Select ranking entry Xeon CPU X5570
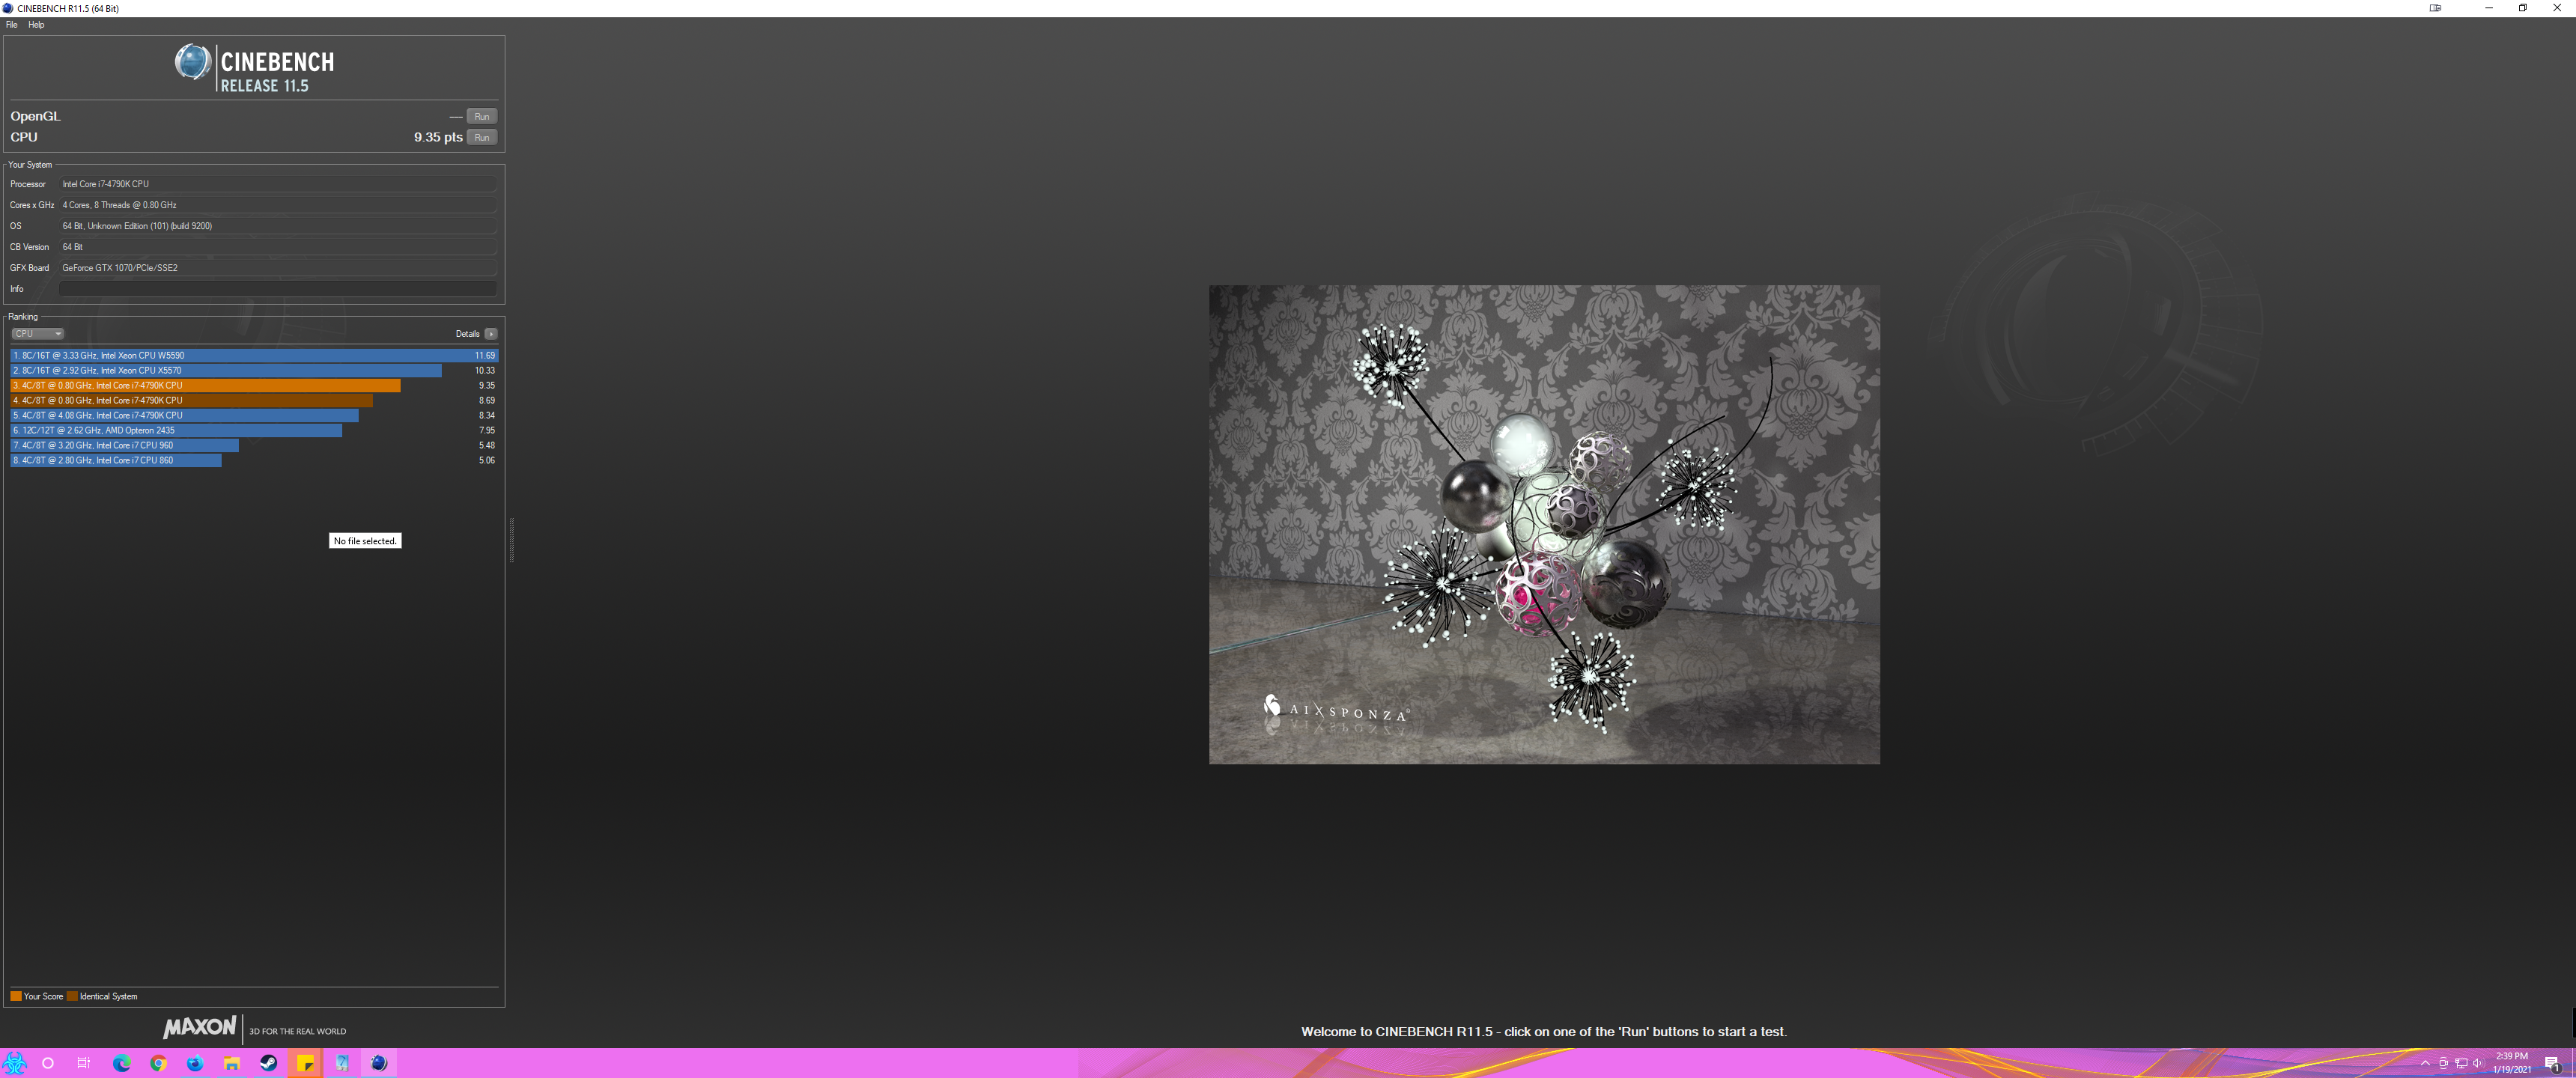The image size is (2576, 1078). point(254,370)
